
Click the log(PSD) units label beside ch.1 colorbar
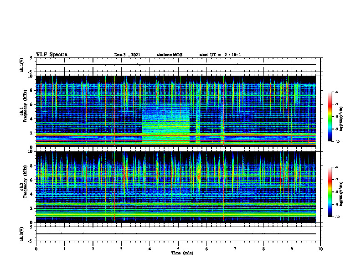pos(341,119)
